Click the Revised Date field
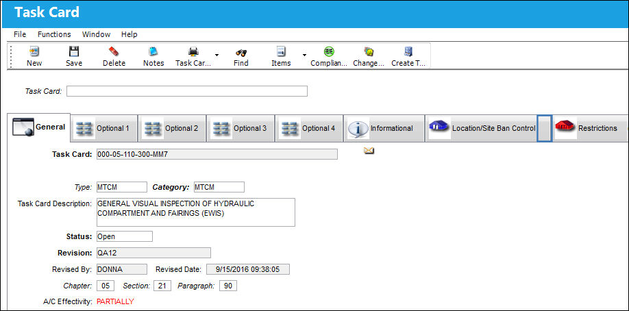The image size is (629, 311). tap(248, 269)
